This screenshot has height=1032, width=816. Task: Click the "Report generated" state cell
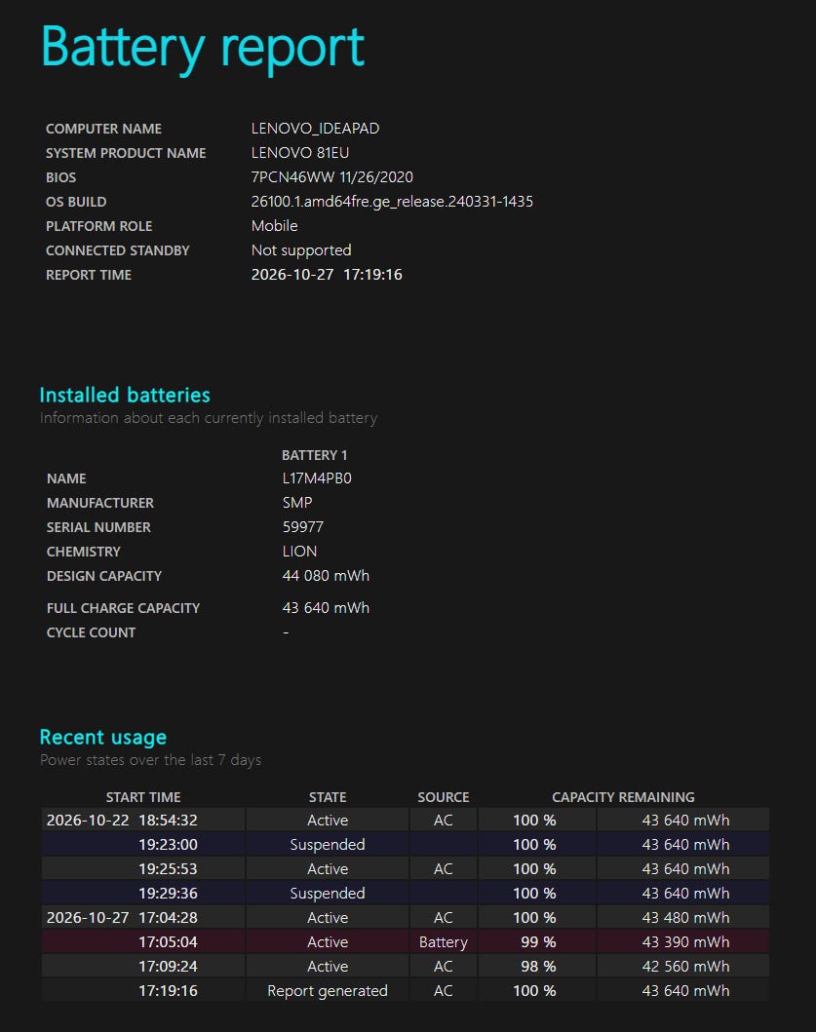[328, 990]
